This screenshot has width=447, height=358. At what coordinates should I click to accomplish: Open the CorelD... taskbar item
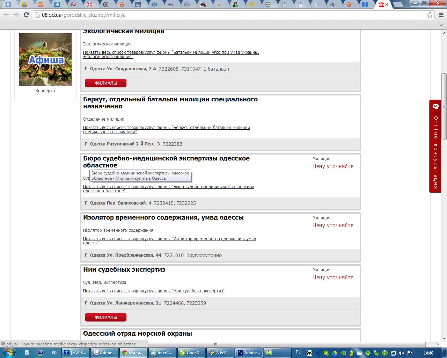point(191,353)
